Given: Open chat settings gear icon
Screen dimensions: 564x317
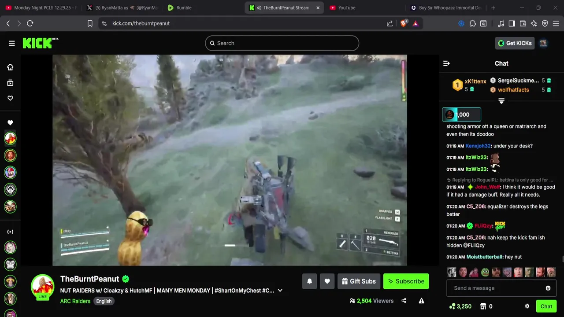Looking at the screenshot, I should [527, 306].
